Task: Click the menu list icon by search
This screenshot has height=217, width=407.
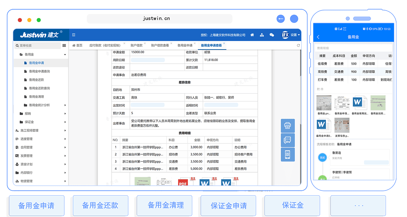Action: click(x=64, y=45)
